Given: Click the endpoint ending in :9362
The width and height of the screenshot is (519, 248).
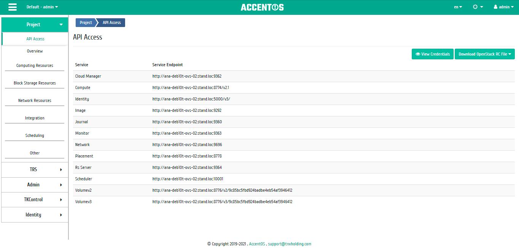Looking at the screenshot, I should [x=187, y=76].
